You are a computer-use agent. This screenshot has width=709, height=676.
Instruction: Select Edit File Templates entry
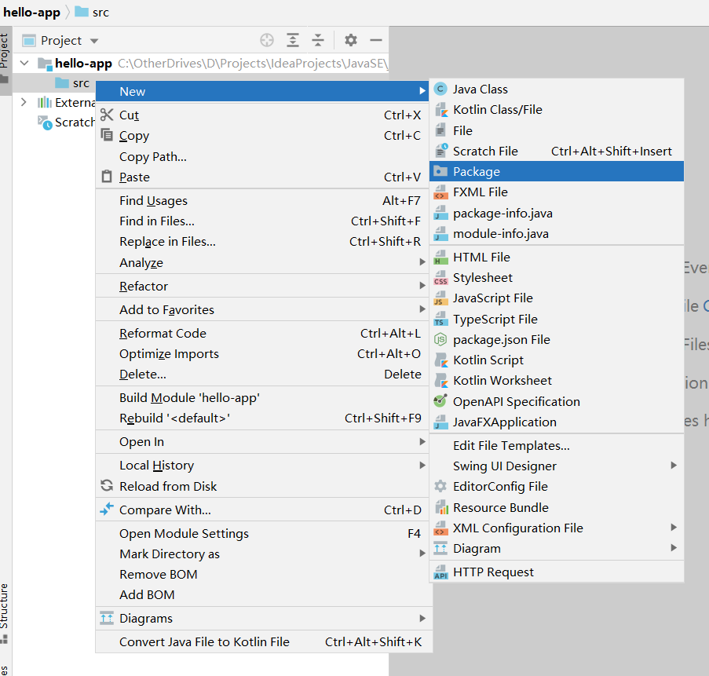557,445
